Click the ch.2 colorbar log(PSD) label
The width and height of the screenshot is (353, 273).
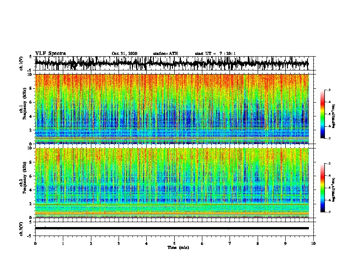click(x=334, y=190)
